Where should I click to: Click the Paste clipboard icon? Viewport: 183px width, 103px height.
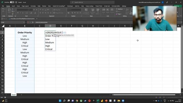(x=9, y=10)
